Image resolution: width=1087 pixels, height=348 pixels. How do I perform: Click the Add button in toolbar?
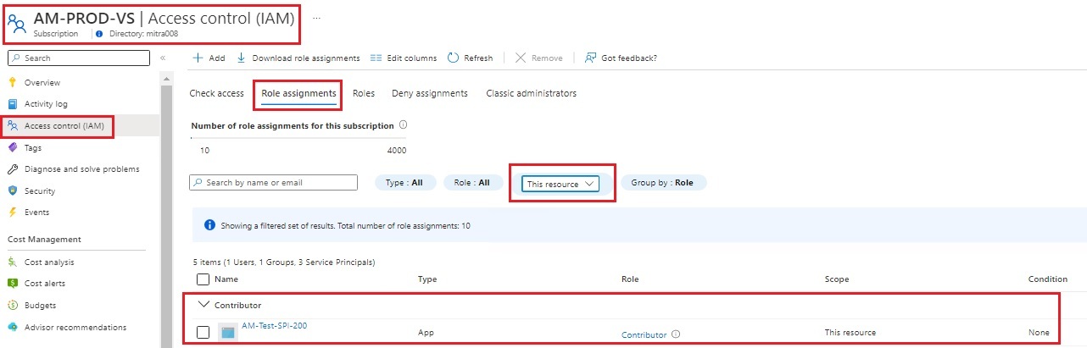pyautogui.click(x=209, y=58)
